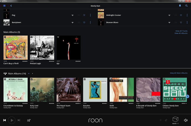Toggle checkmark on A Decade of Steely Dan cover
Viewport: 191px width, 126px height.
pos(139,99)
